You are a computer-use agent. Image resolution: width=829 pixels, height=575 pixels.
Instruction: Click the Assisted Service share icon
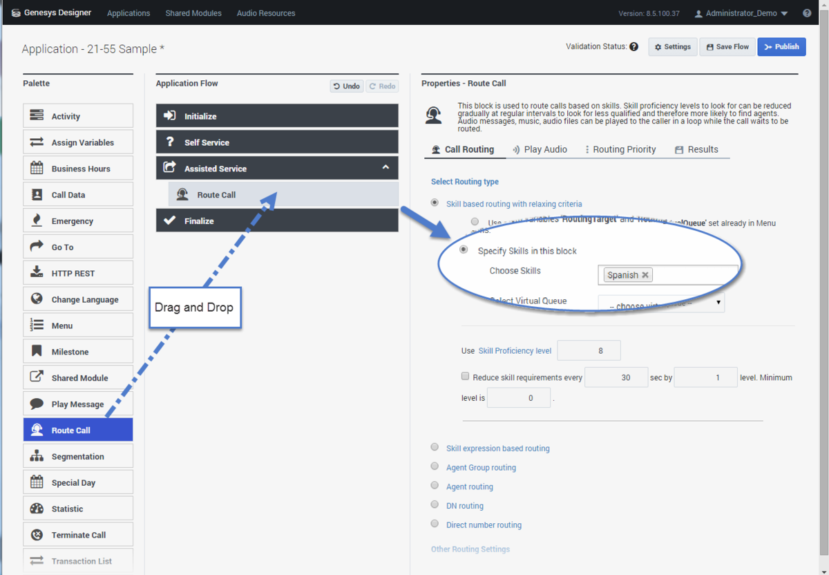(169, 167)
